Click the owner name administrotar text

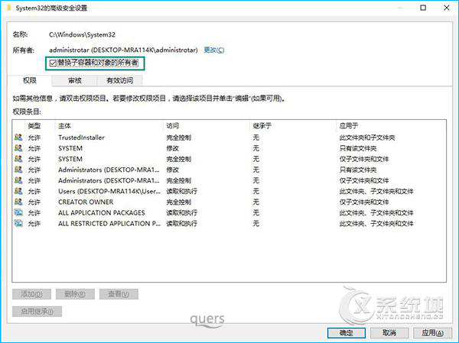[123, 50]
